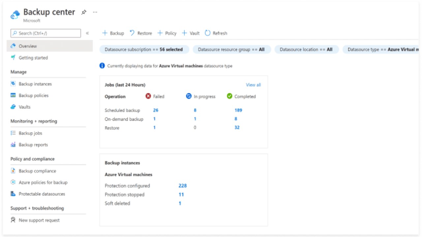Open the 26 failed scheduled backups
The height and width of the screenshot is (237, 422).
coord(156,110)
